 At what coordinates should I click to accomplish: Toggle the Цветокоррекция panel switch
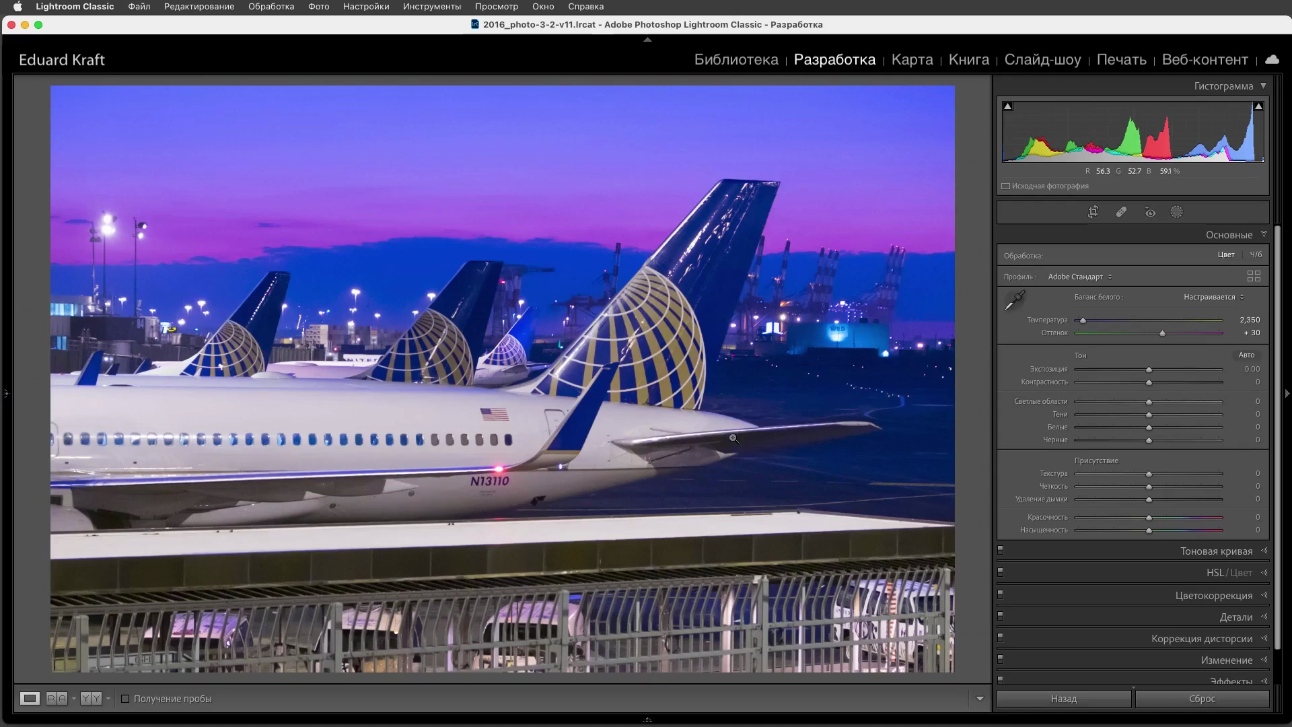click(1001, 595)
